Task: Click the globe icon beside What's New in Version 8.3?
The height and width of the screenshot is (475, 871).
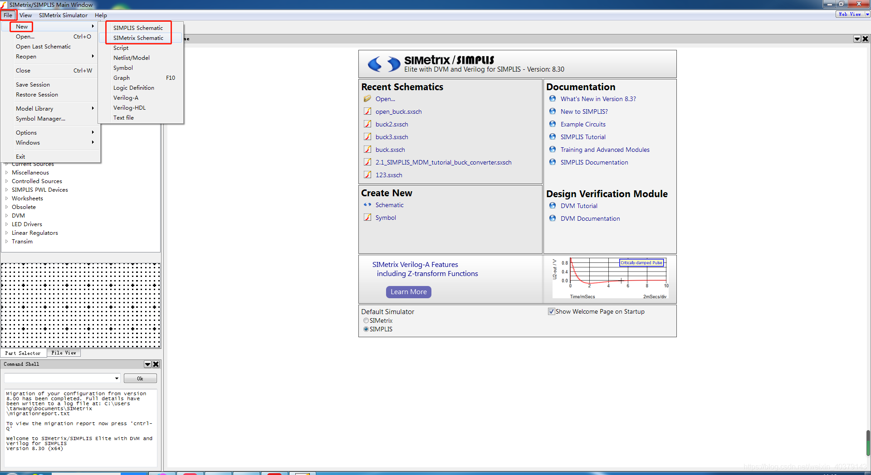Action: (x=553, y=99)
